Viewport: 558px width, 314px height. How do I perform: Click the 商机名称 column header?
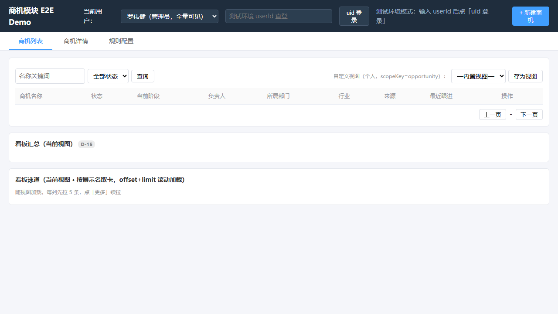click(x=31, y=96)
